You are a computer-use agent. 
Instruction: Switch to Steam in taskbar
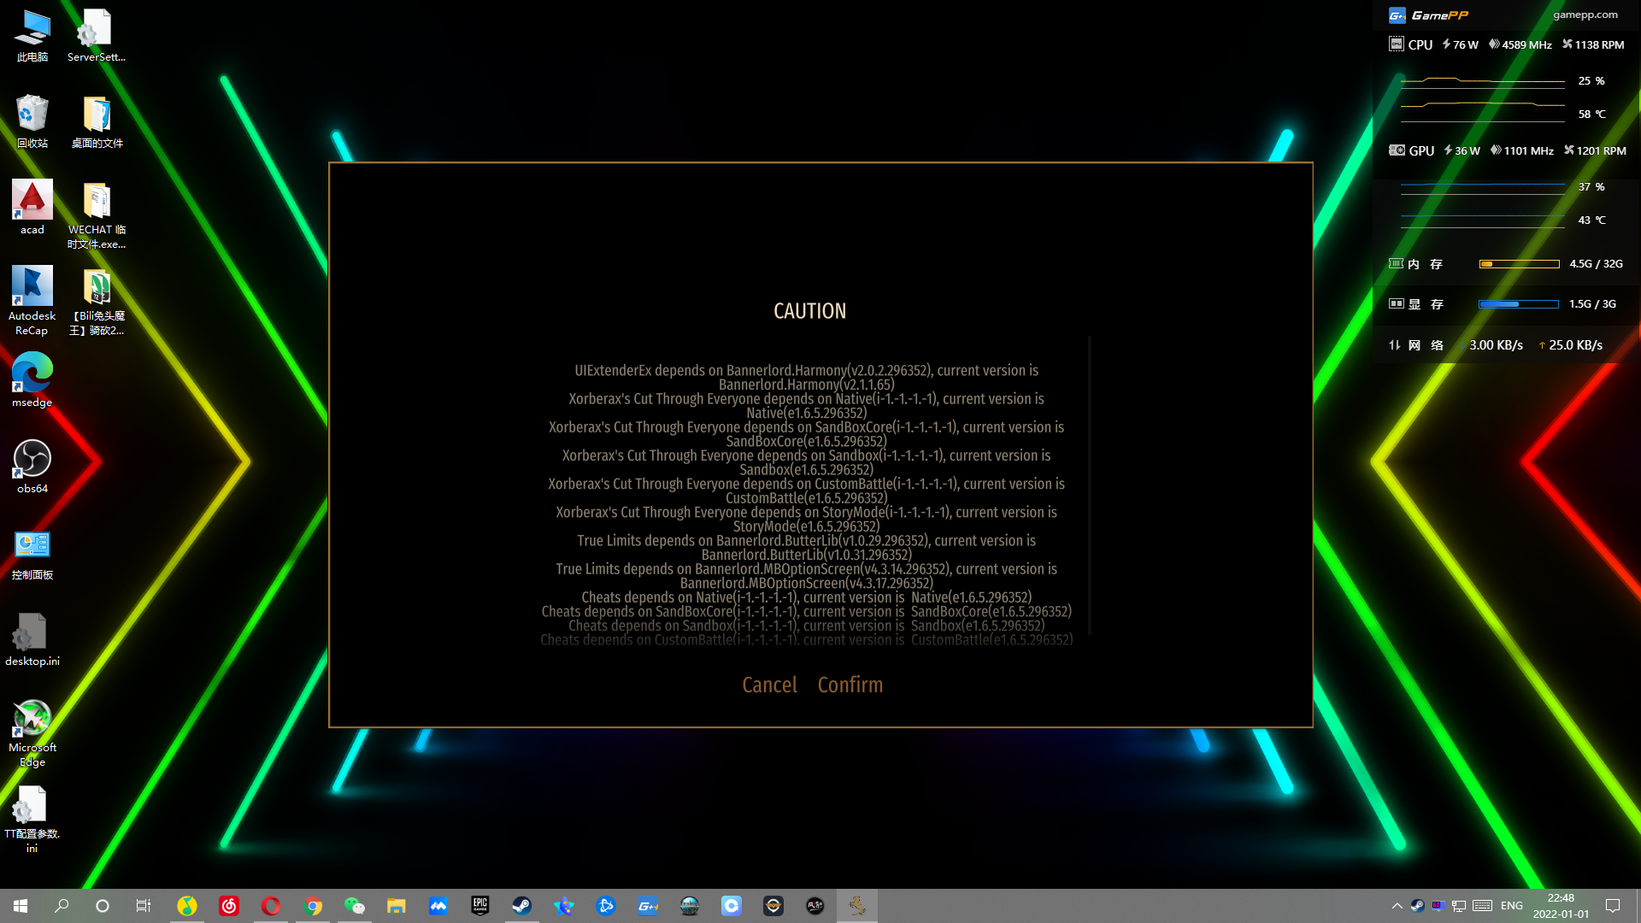pos(521,906)
